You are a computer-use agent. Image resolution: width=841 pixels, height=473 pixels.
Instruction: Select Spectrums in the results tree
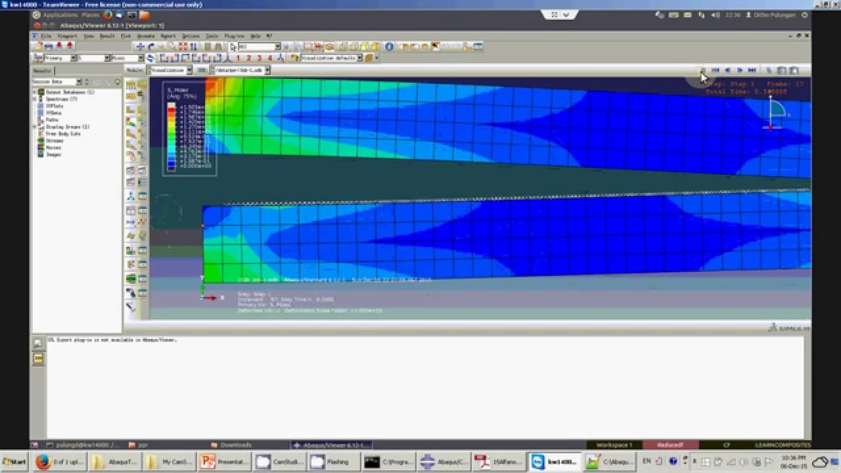tap(61, 99)
